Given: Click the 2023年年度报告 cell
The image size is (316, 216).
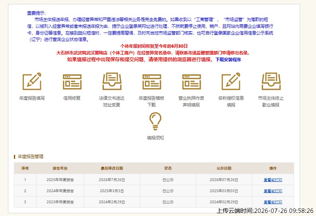Looking at the screenshot, I should tap(60, 202).
